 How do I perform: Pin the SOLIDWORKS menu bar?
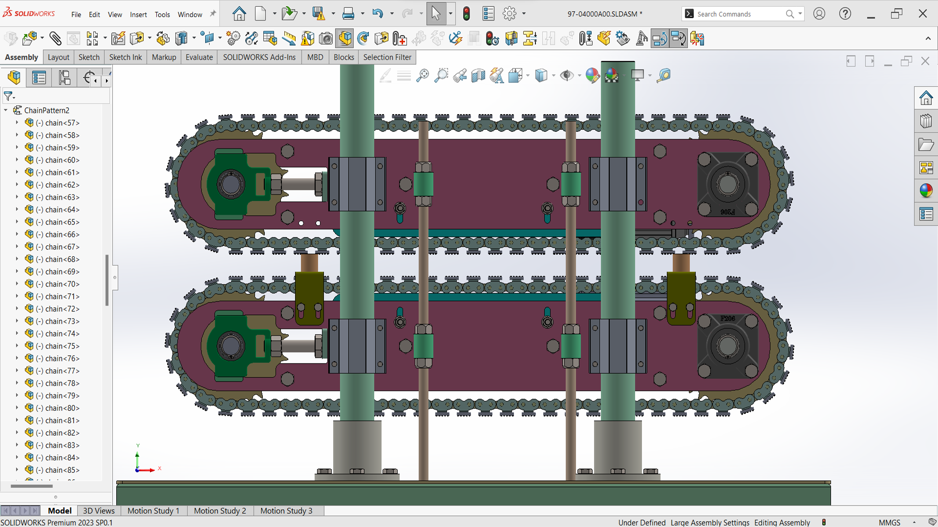click(213, 14)
